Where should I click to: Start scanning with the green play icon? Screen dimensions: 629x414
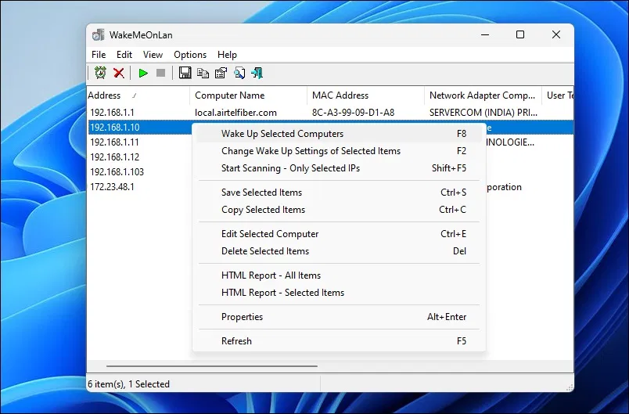tap(143, 73)
